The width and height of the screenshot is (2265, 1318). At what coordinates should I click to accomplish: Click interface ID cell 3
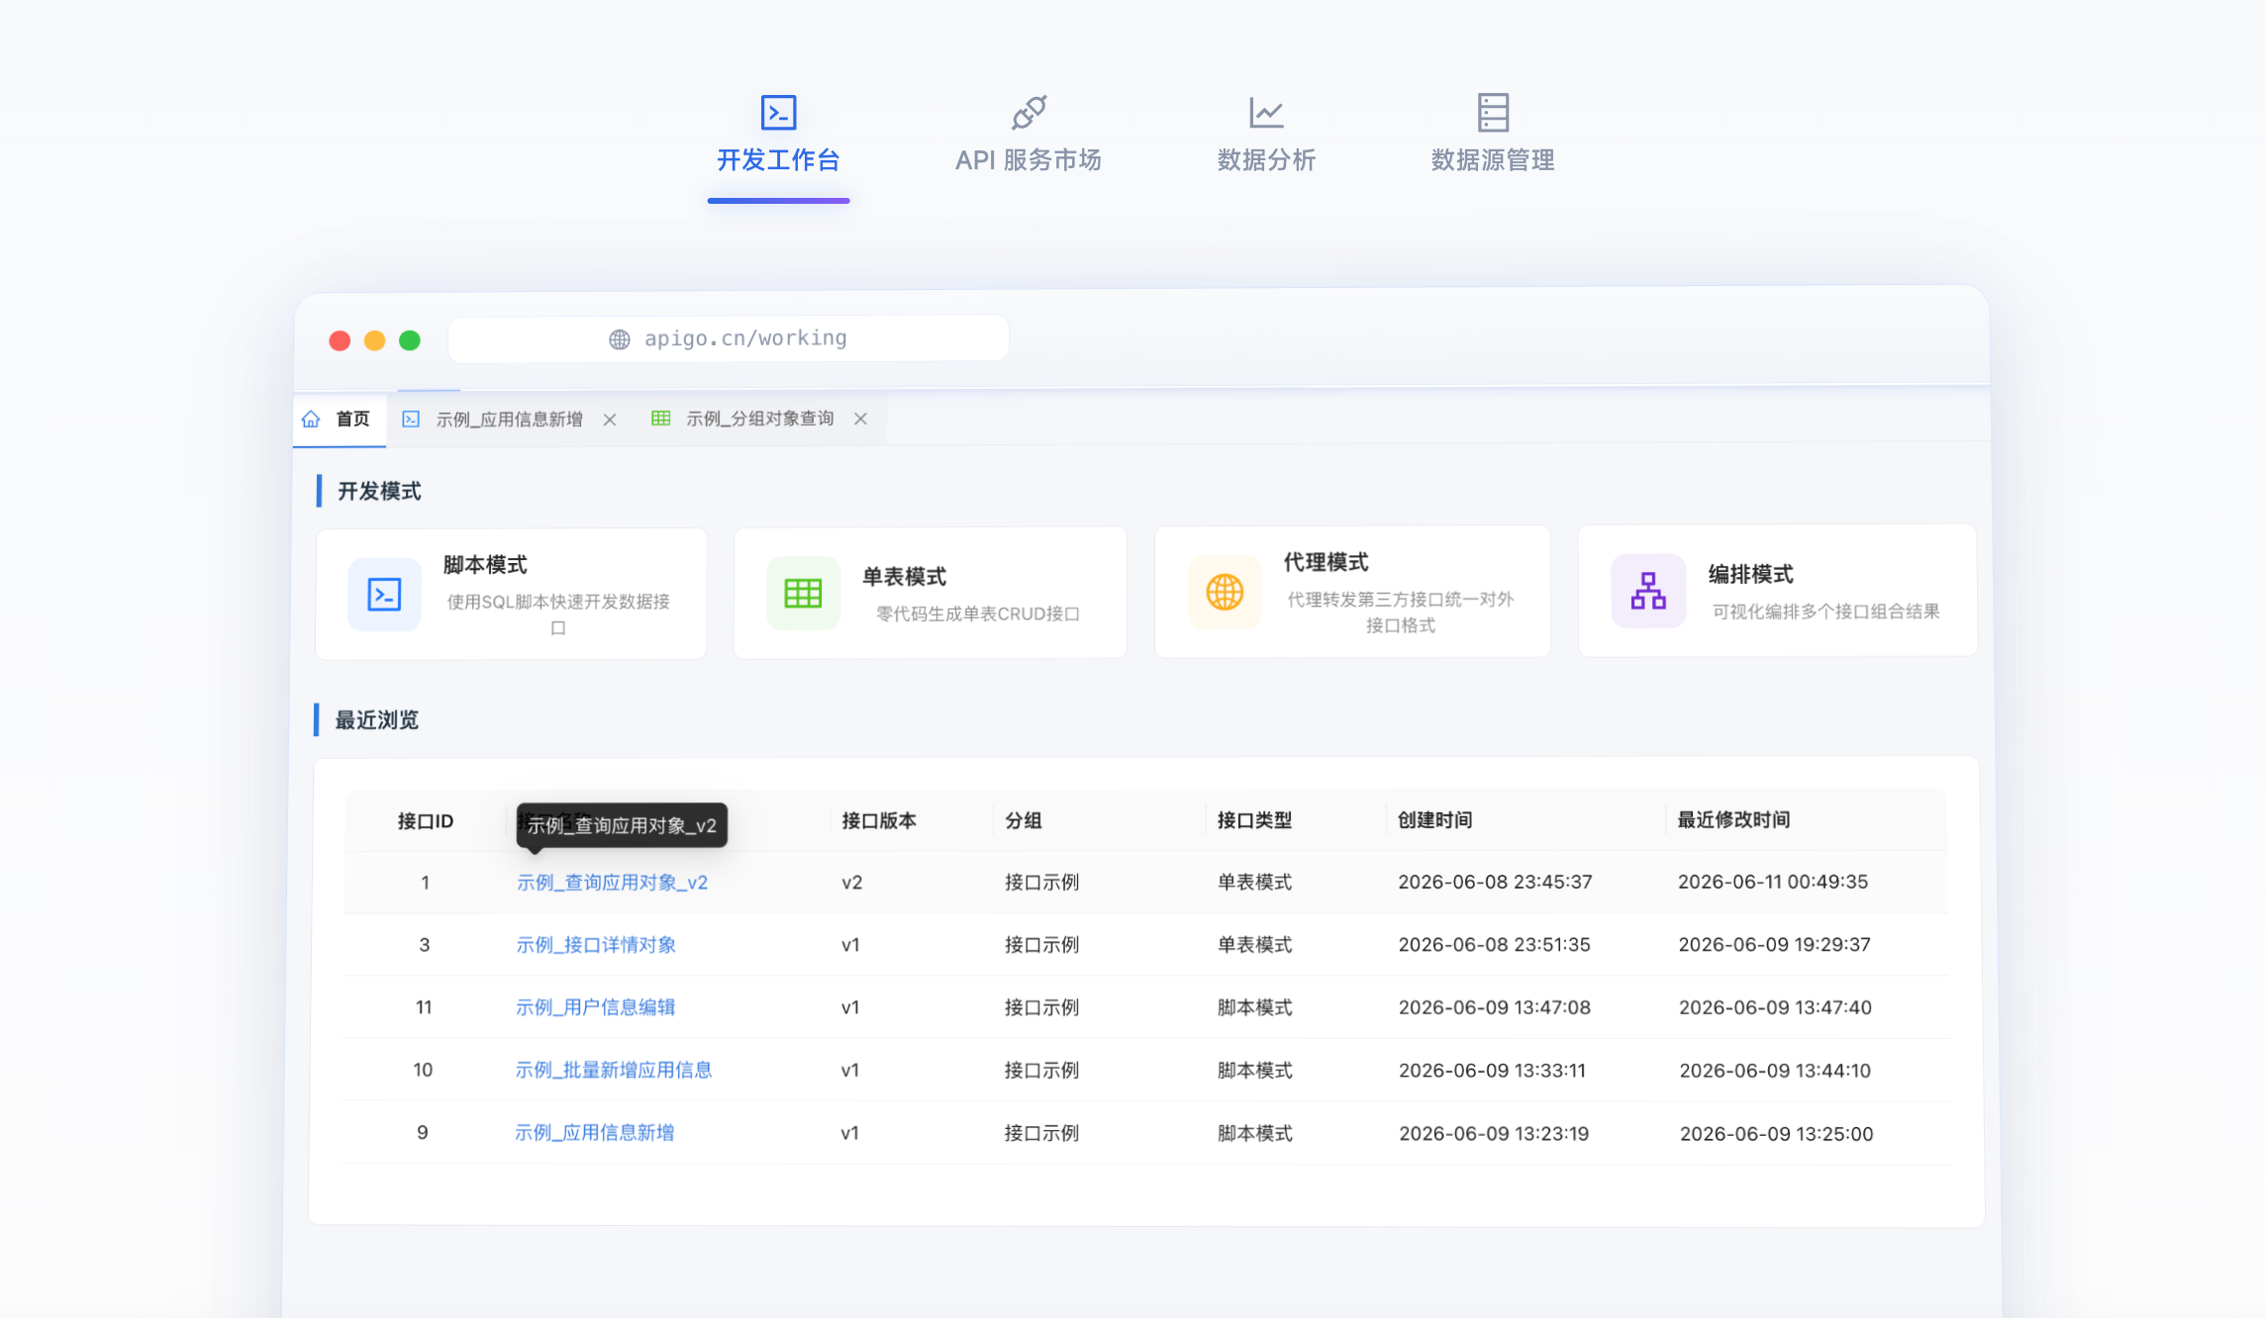[425, 945]
